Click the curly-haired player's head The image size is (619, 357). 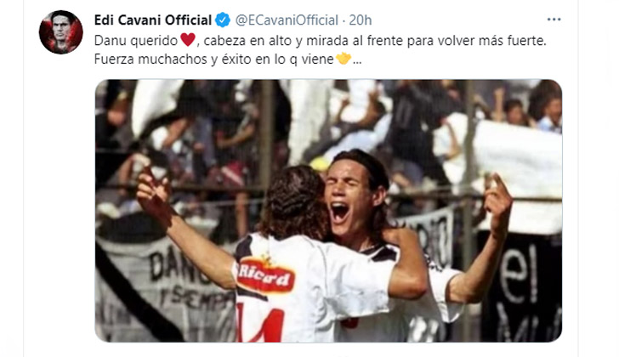point(294,202)
